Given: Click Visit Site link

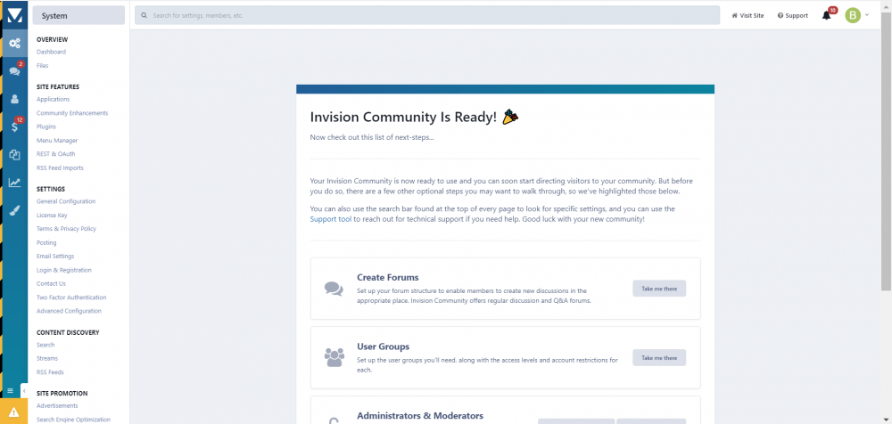Looking at the screenshot, I should pyautogui.click(x=747, y=15).
